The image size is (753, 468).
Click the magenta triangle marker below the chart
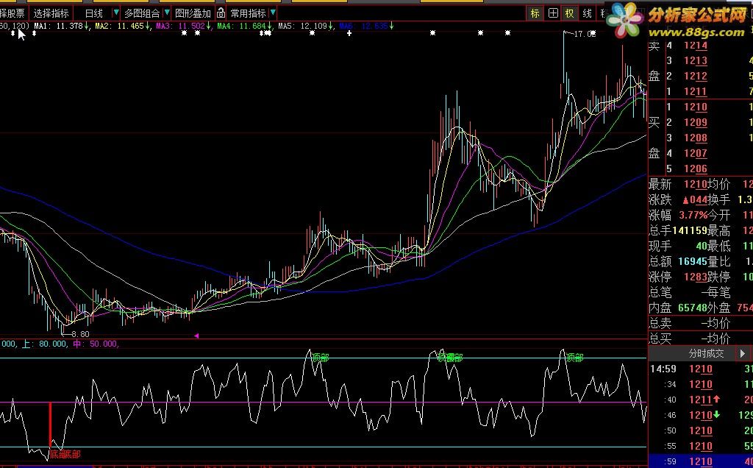pos(196,336)
